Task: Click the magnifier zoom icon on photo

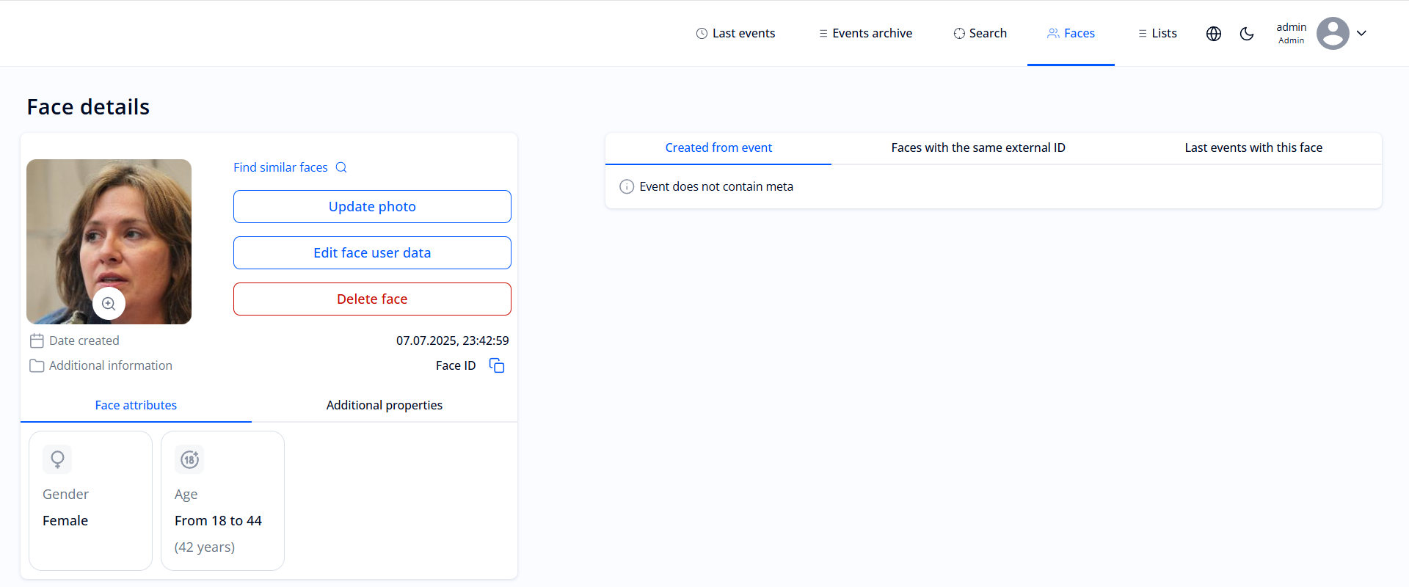Action: (109, 304)
